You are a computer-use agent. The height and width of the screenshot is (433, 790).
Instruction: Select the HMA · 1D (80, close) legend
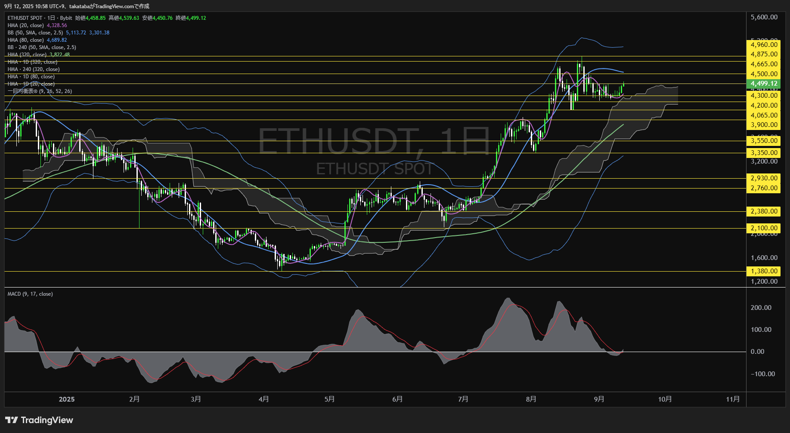(x=31, y=77)
